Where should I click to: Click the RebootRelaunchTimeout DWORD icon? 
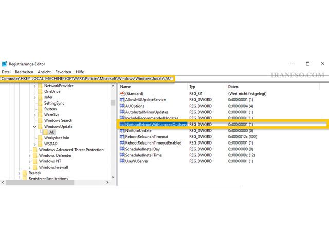pyautogui.click(x=122, y=137)
